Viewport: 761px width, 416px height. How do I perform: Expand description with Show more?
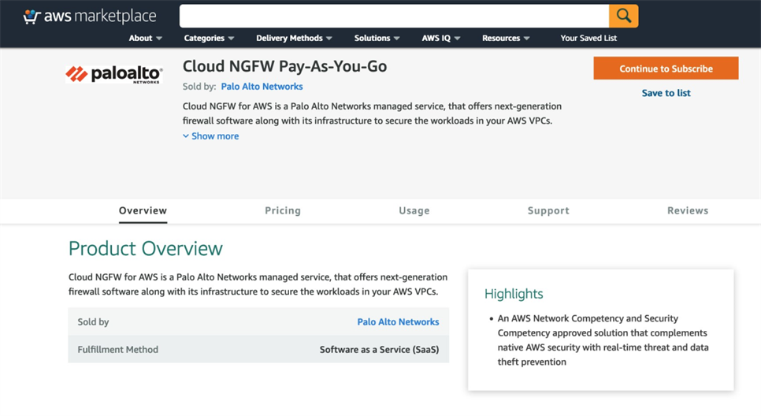pos(211,136)
